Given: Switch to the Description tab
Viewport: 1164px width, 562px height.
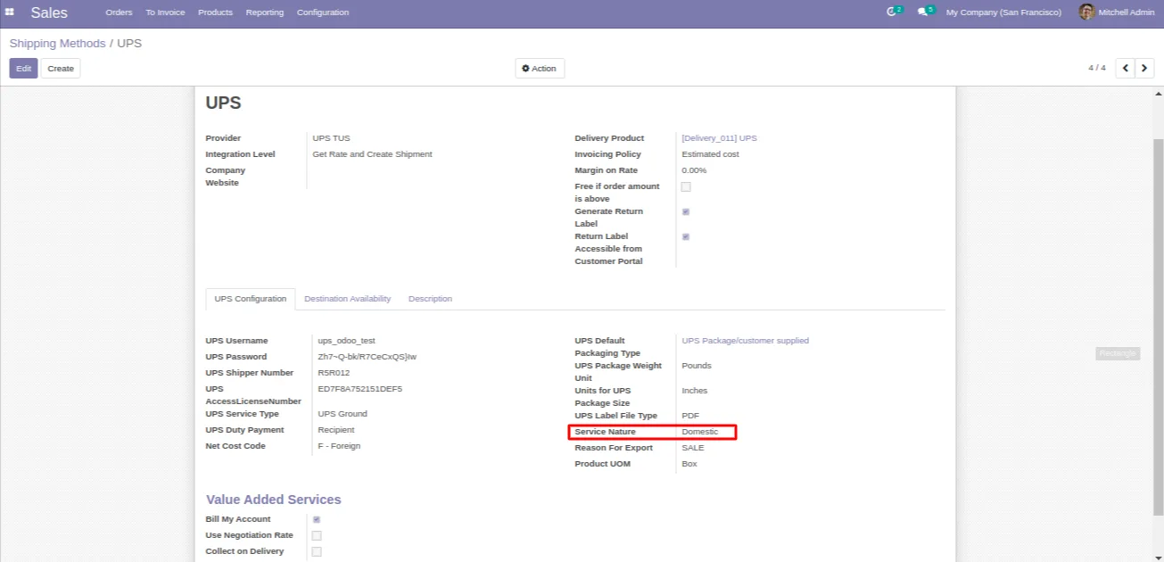Looking at the screenshot, I should click(x=430, y=299).
